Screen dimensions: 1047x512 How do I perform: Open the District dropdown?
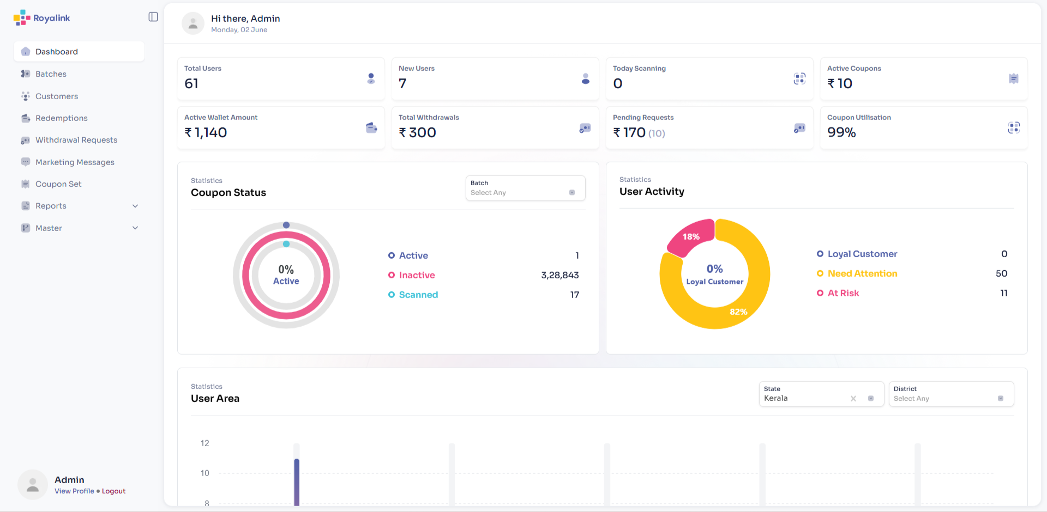[951, 394]
